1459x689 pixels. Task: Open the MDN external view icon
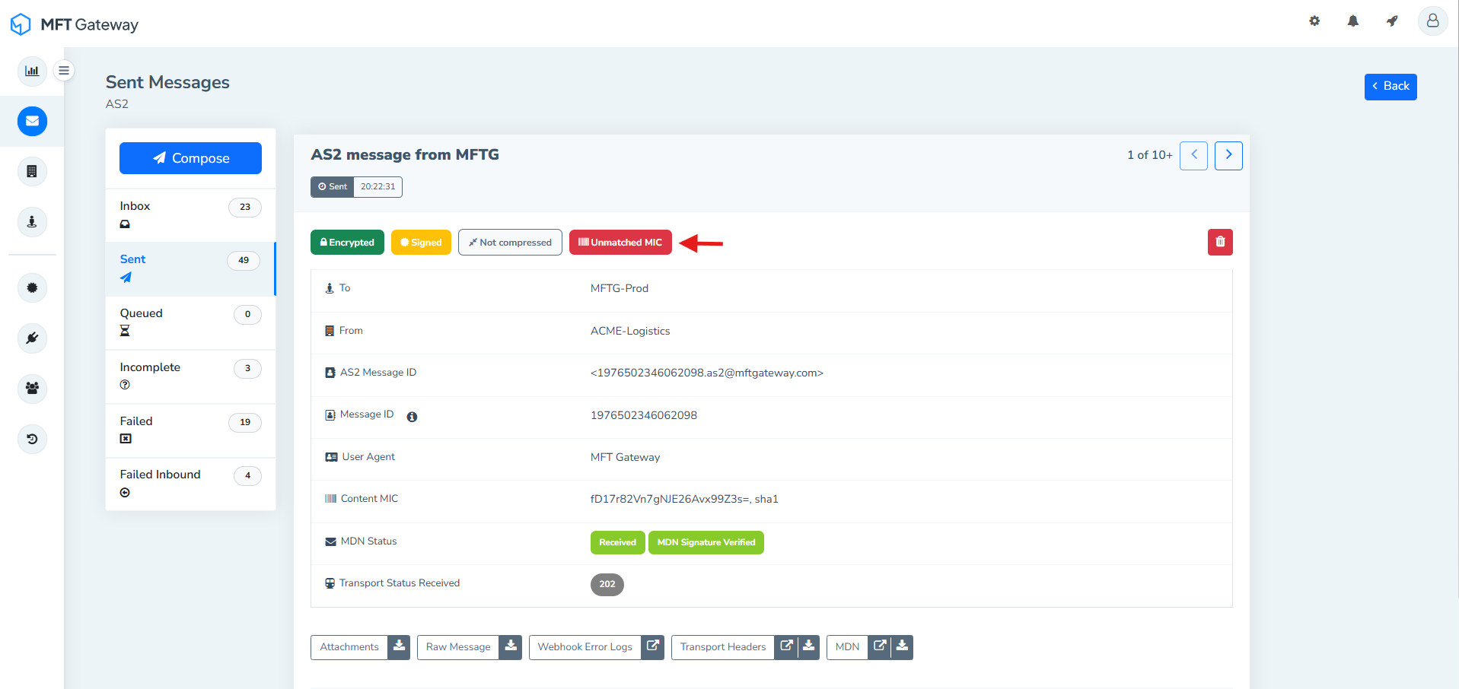click(879, 646)
